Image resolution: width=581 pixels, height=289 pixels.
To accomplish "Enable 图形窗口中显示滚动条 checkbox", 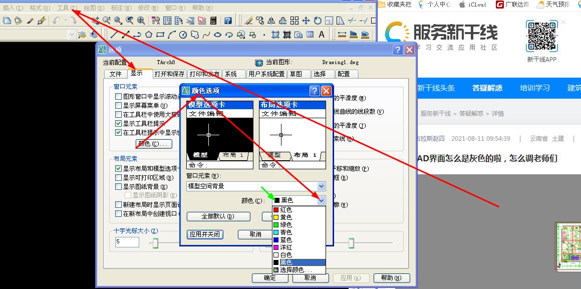I will point(119,96).
